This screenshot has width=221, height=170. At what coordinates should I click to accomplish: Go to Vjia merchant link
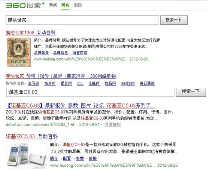click(80, 84)
